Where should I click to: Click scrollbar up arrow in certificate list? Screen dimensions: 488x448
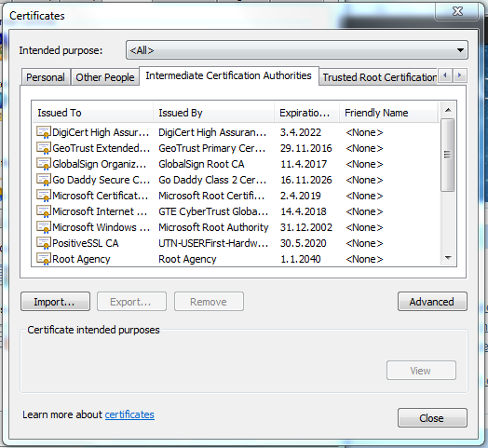pos(448,110)
